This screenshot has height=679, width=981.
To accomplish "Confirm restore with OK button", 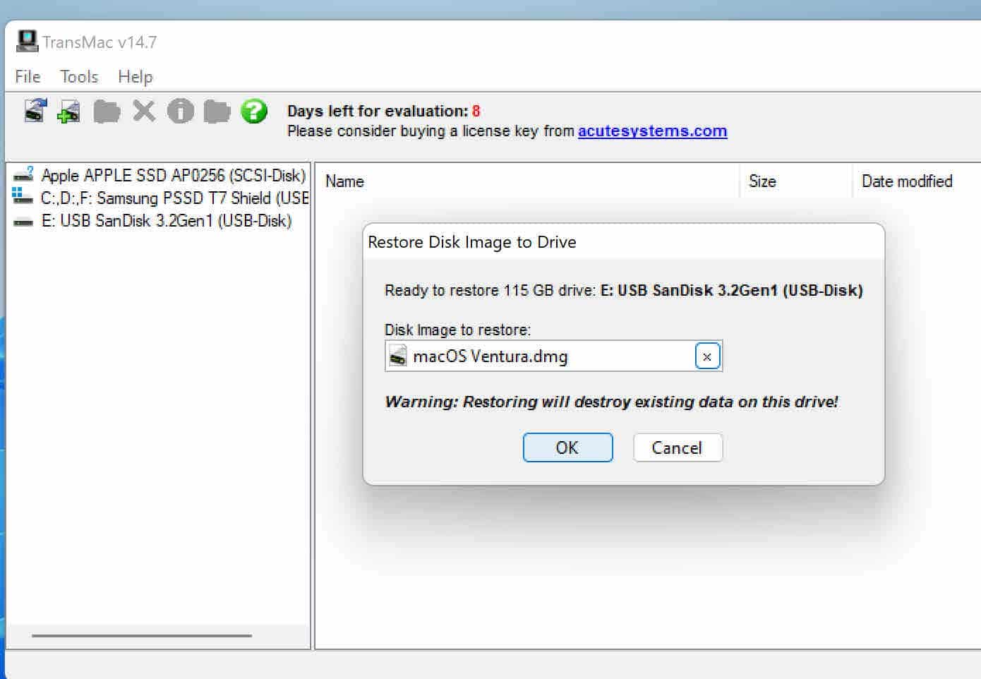I will click(567, 447).
